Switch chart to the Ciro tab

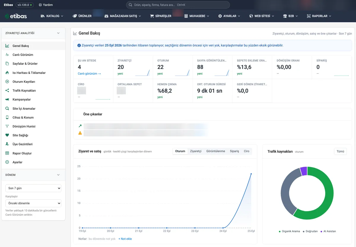click(x=247, y=151)
